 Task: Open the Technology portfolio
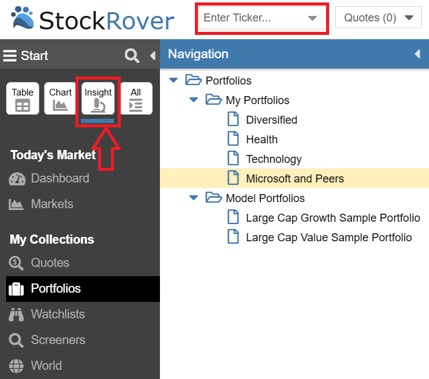[273, 159]
